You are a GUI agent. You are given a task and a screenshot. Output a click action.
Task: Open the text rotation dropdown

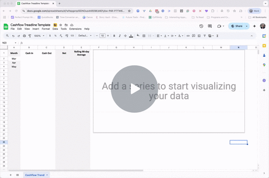click(181, 36)
